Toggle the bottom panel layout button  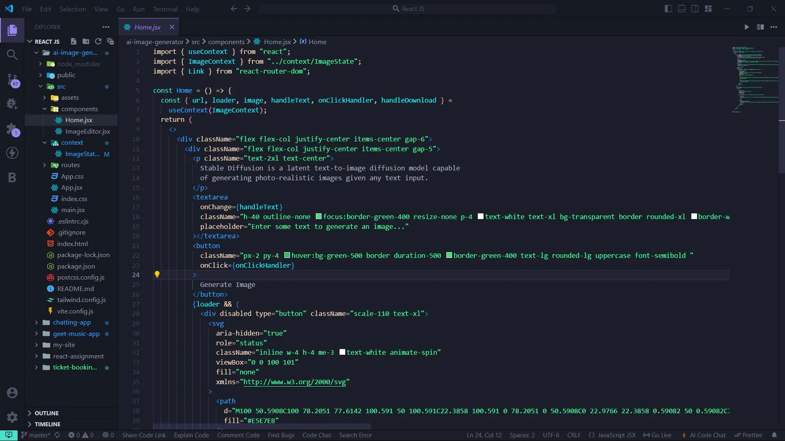(682, 9)
